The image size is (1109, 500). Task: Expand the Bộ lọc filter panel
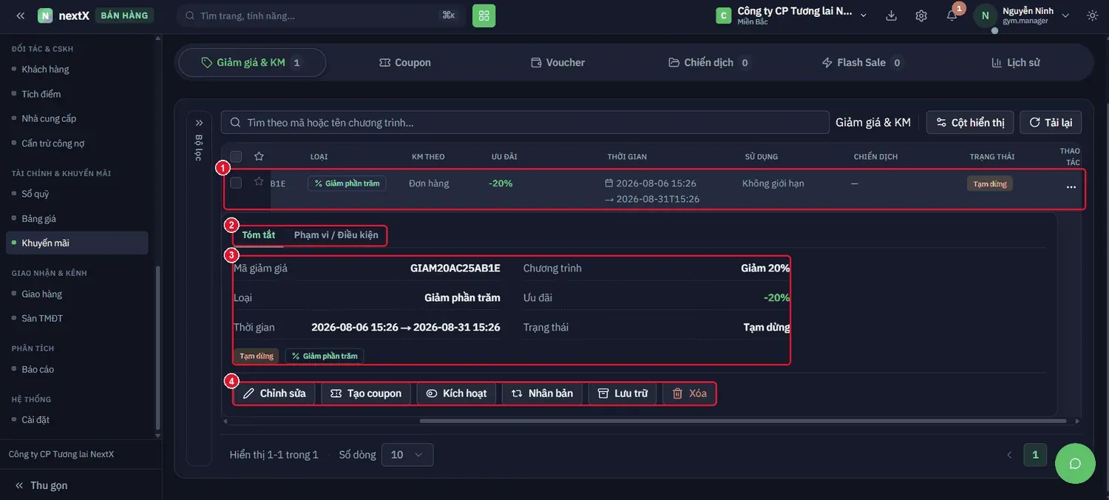[199, 123]
